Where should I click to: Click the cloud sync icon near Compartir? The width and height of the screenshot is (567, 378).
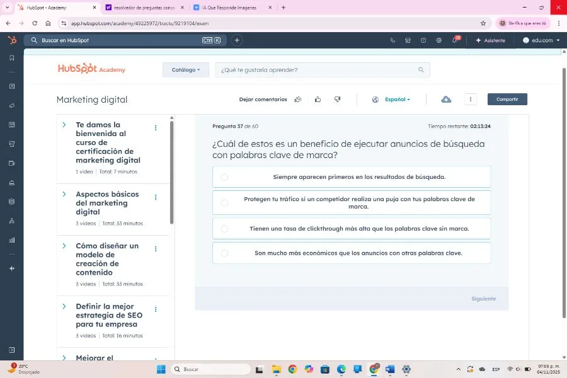coord(446,99)
